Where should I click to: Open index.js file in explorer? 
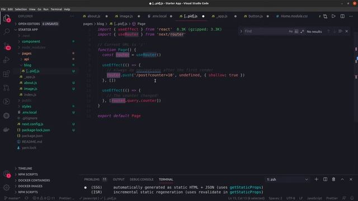pyautogui.click(x=30, y=94)
